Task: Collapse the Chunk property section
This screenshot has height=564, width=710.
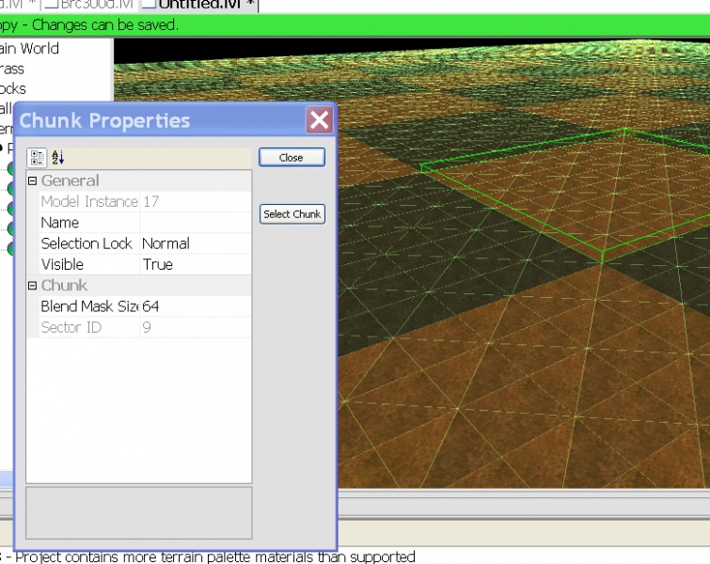Action: click(x=33, y=286)
